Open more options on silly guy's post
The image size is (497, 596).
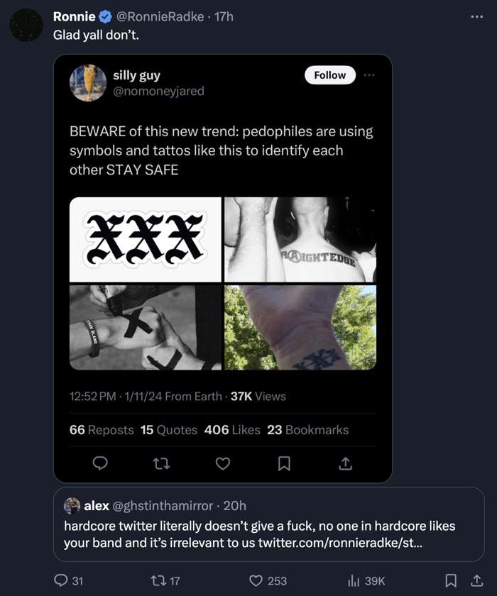(368, 75)
